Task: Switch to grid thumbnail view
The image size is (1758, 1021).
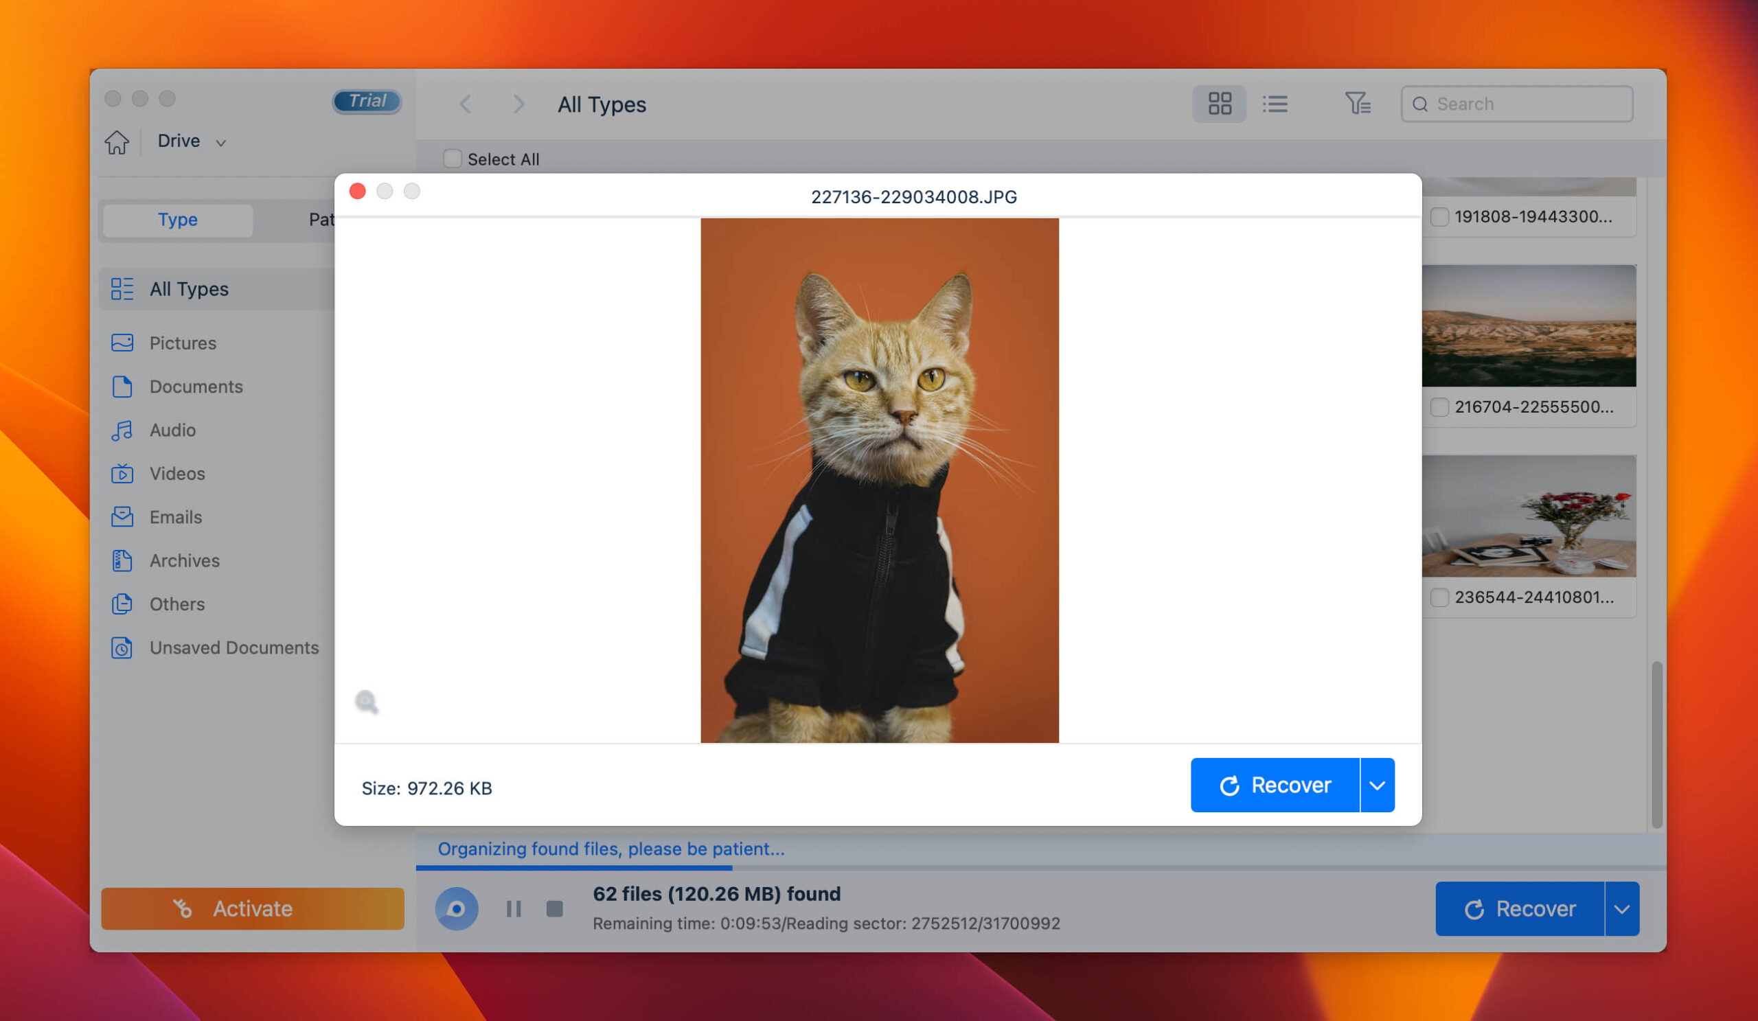Action: pos(1220,104)
